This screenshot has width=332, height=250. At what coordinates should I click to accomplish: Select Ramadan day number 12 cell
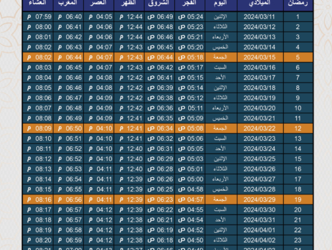coord(298,128)
